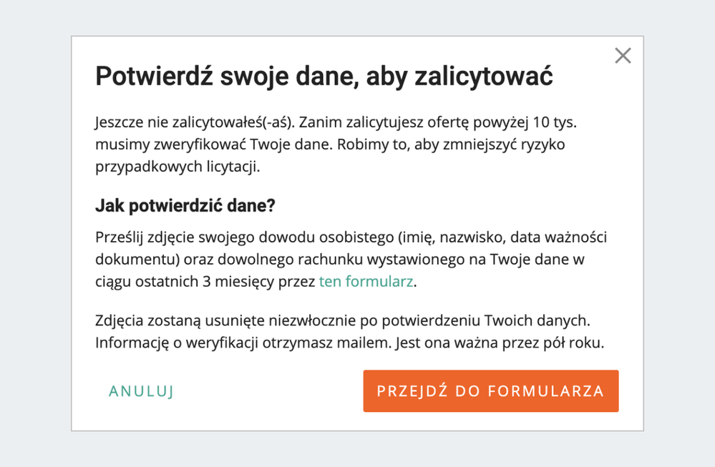This screenshot has height=467, width=715.
Task: Click the ANULUJ button
Action: [x=141, y=391]
